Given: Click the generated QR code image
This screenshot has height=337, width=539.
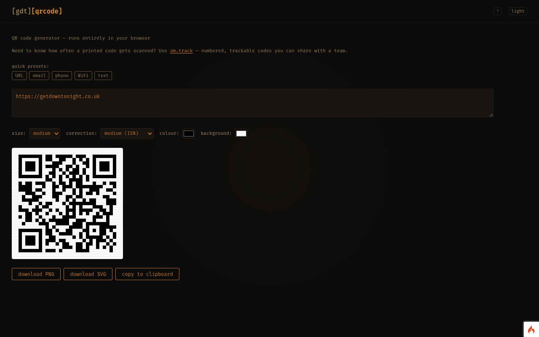Looking at the screenshot, I should click(x=67, y=203).
